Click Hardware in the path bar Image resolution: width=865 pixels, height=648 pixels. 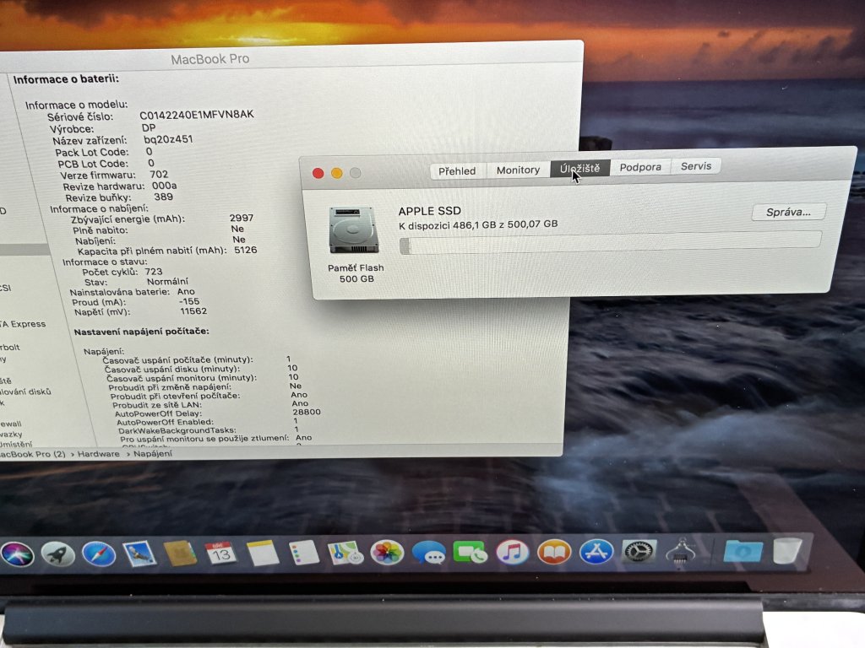[x=100, y=454]
